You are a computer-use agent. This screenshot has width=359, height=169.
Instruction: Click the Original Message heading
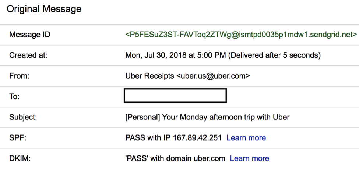[x=44, y=9]
